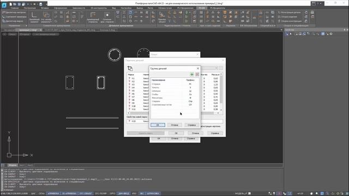Delete group with the red cross icon
Viewport: 349px width, 196px height.
click(197, 74)
